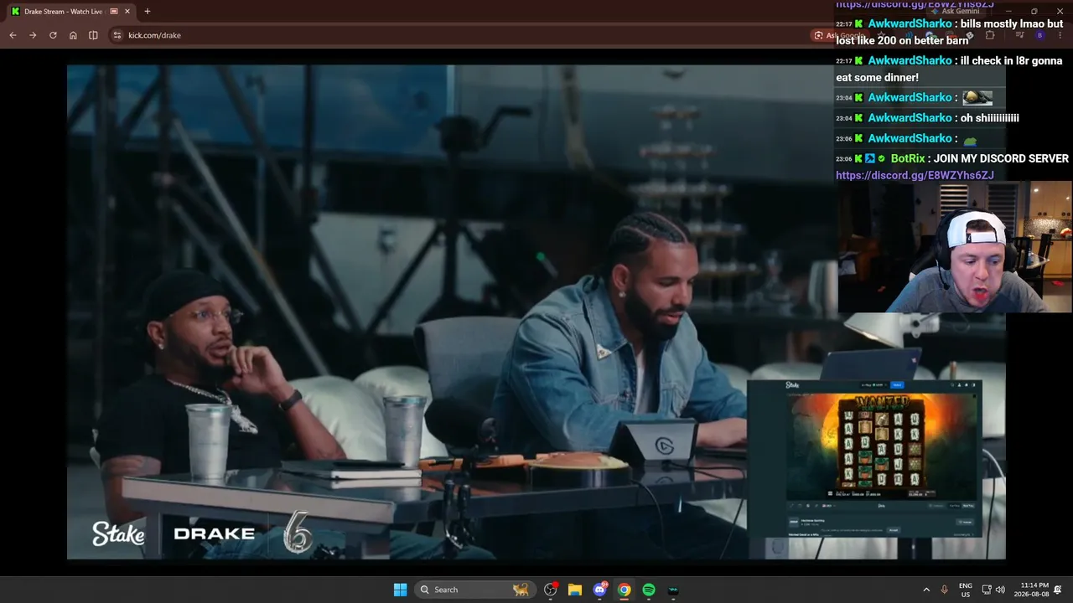Open the Chrome profile avatar
1073x603 pixels.
tap(1040, 35)
